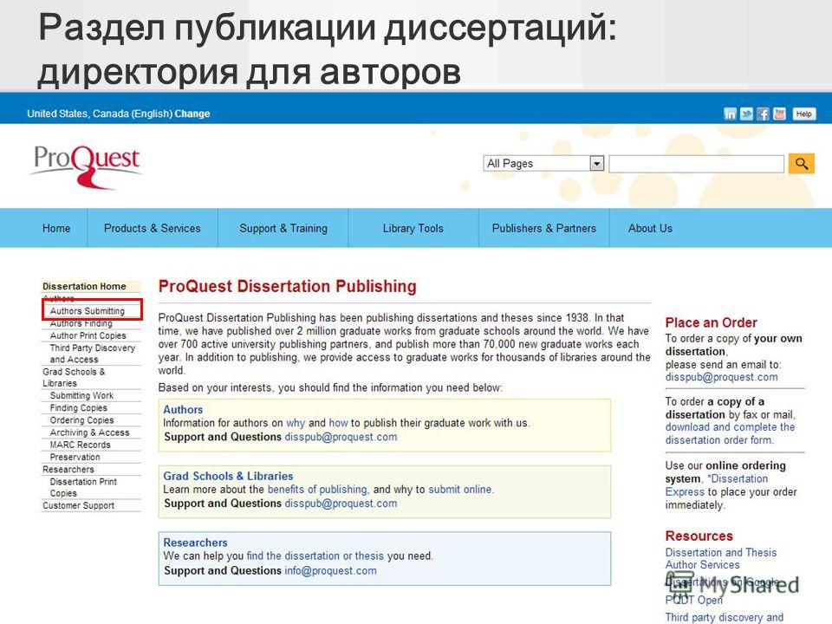Image resolution: width=832 pixels, height=624 pixels.
Task: Click 'find the dissertation or thesis' link
Action: click(315, 556)
